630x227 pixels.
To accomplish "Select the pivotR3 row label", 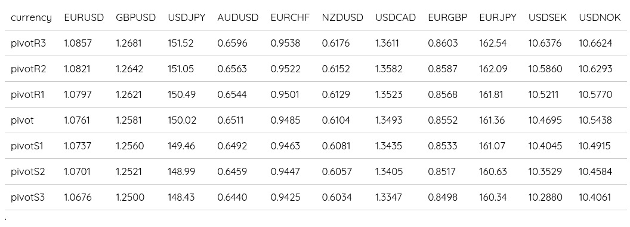I will (x=29, y=43).
